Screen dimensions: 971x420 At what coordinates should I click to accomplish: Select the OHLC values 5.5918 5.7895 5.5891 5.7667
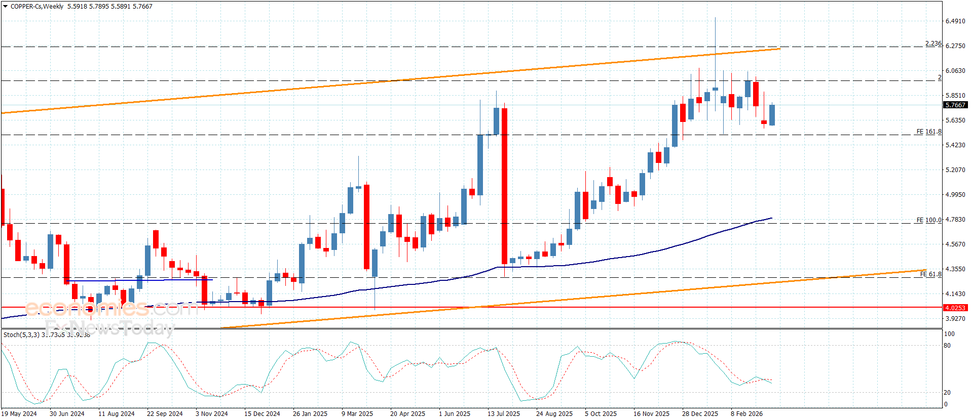(110, 7)
